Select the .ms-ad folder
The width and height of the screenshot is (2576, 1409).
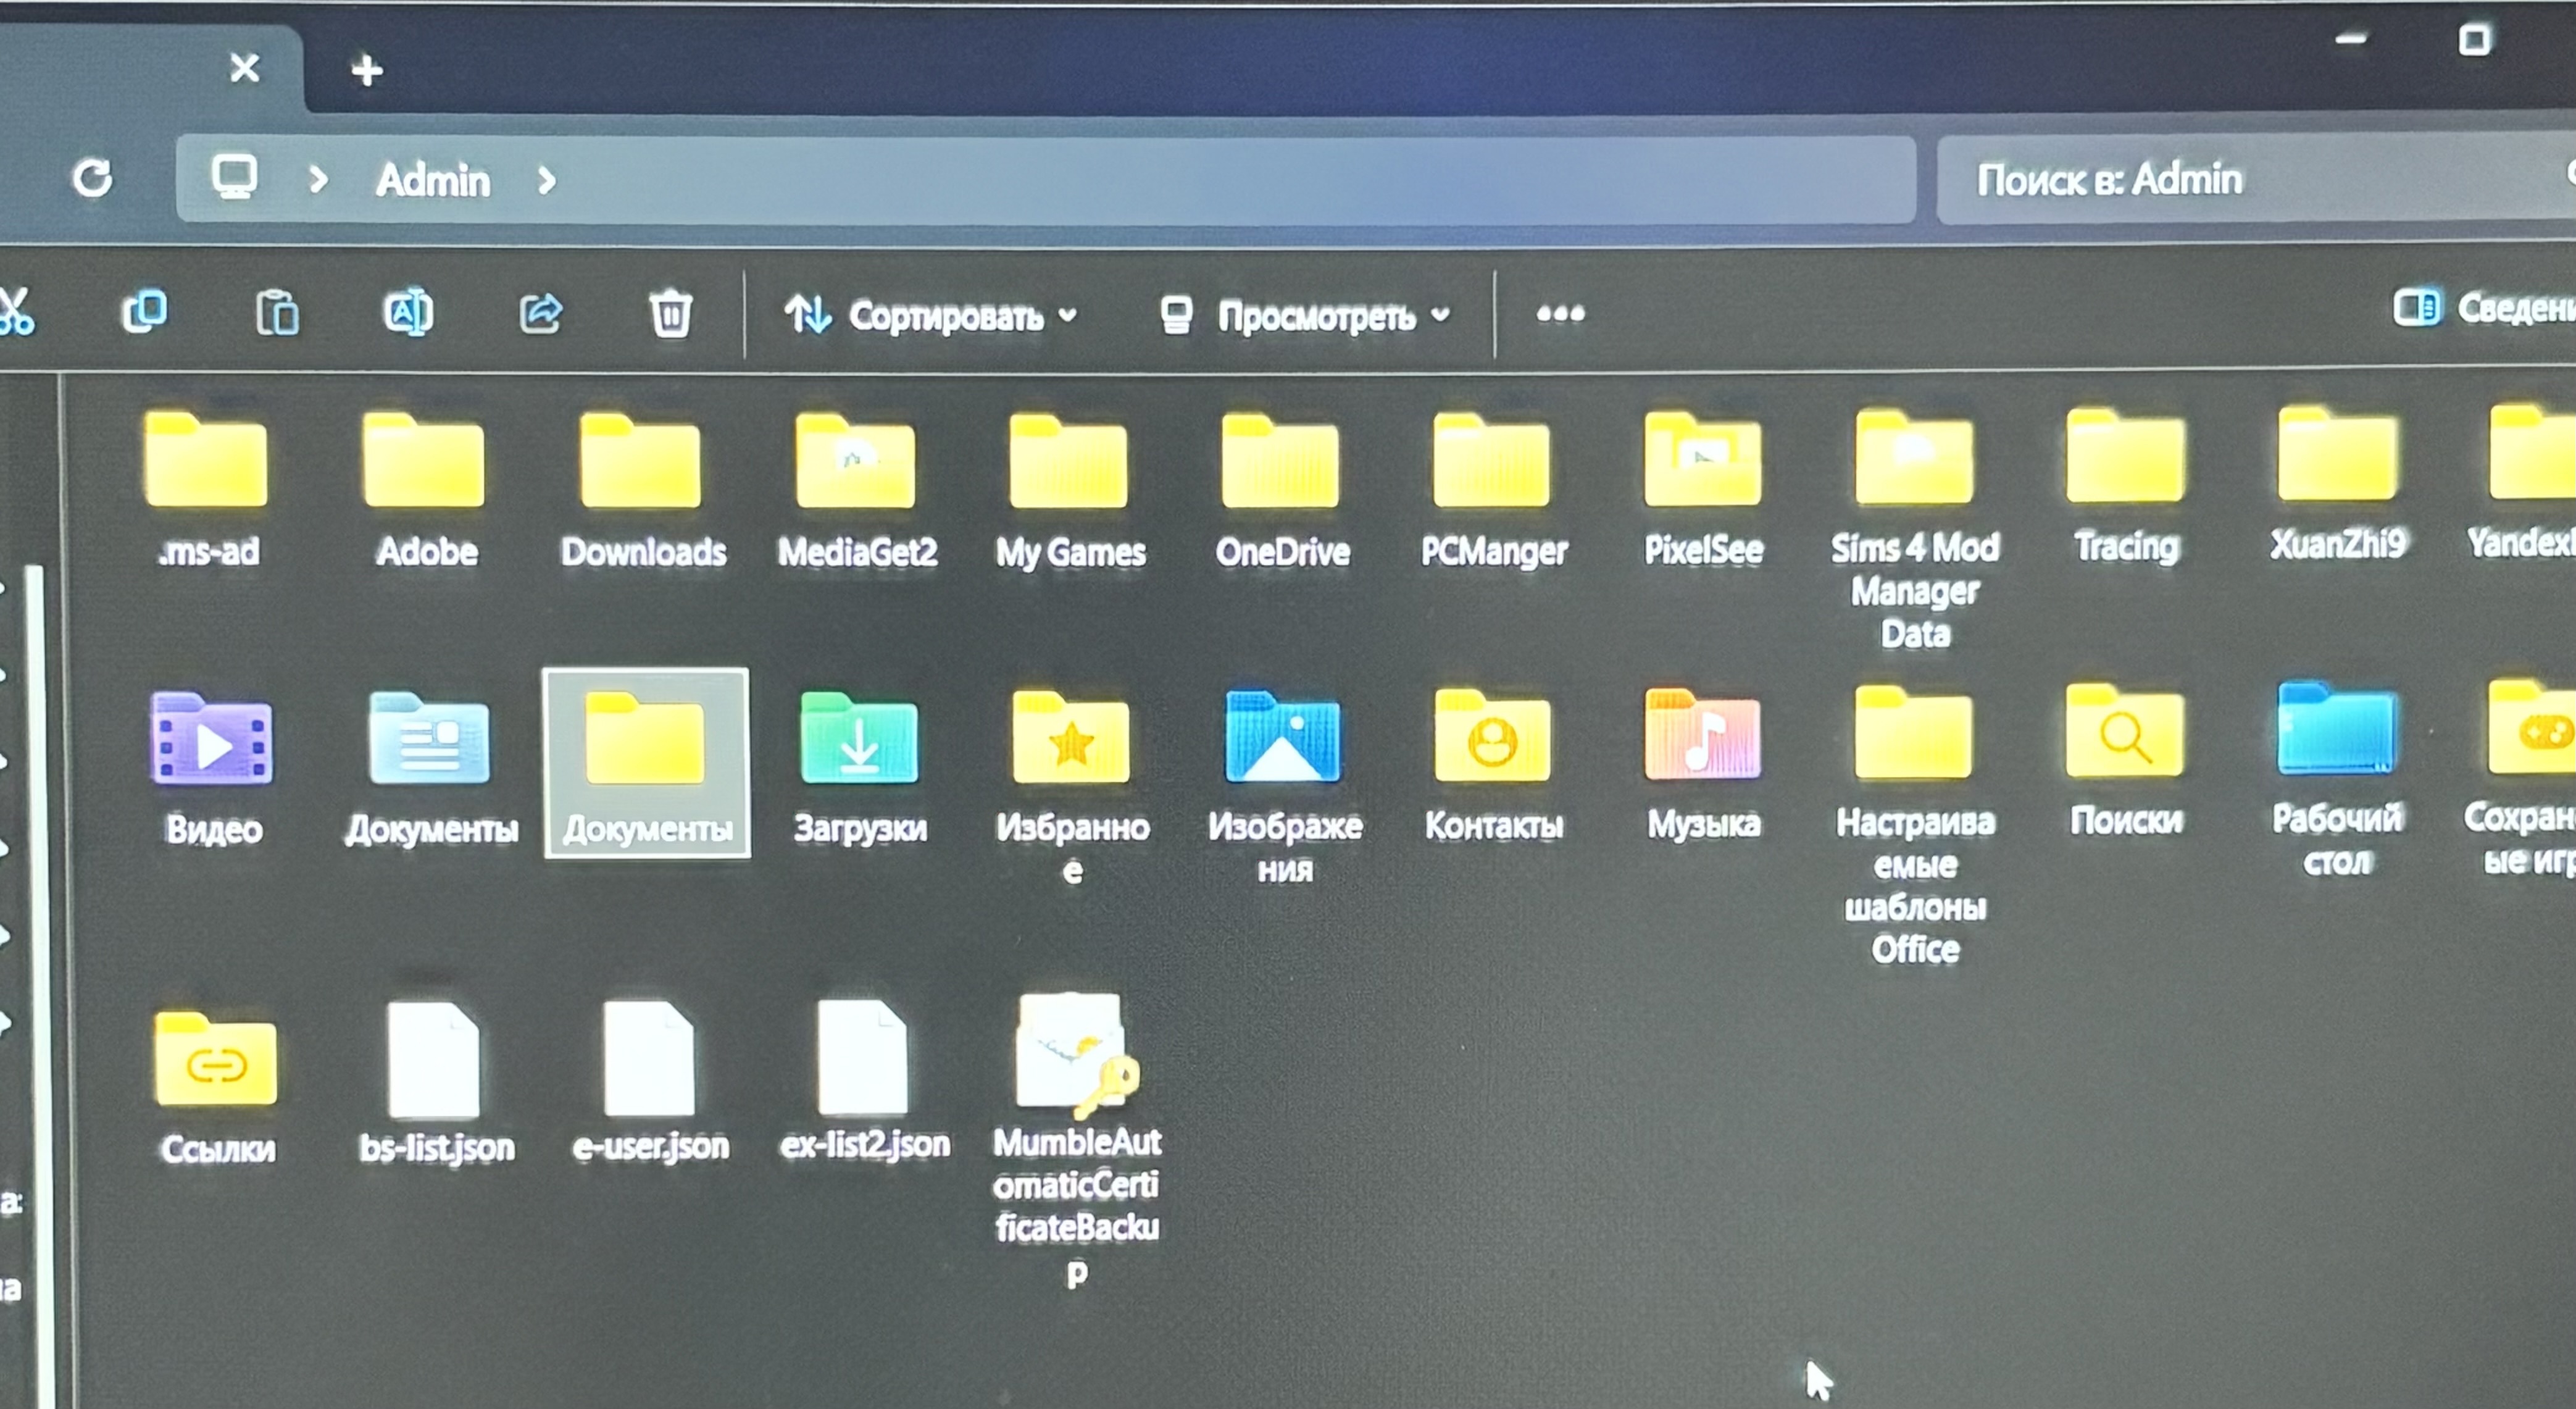[x=207, y=490]
